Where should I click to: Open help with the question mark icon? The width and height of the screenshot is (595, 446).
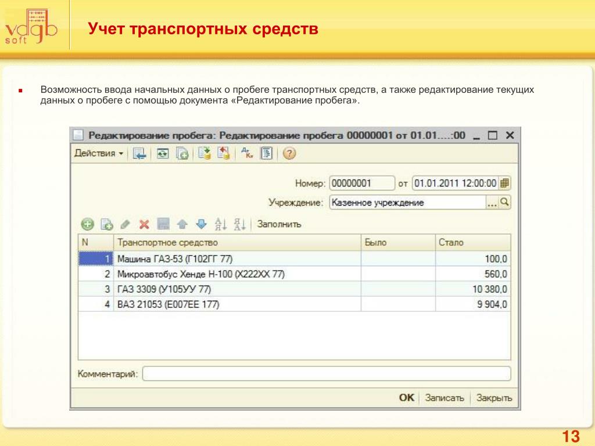[289, 153]
